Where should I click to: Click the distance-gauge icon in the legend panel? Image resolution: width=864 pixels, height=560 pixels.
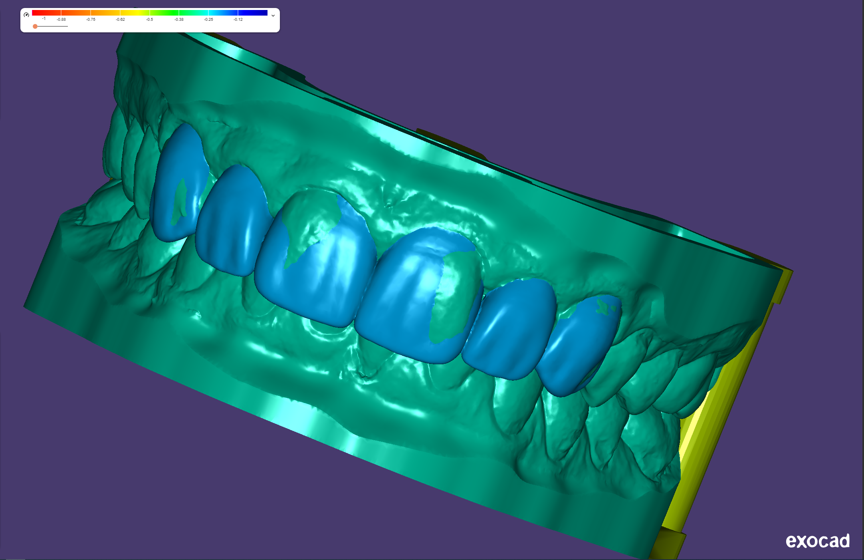(x=26, y=14)
